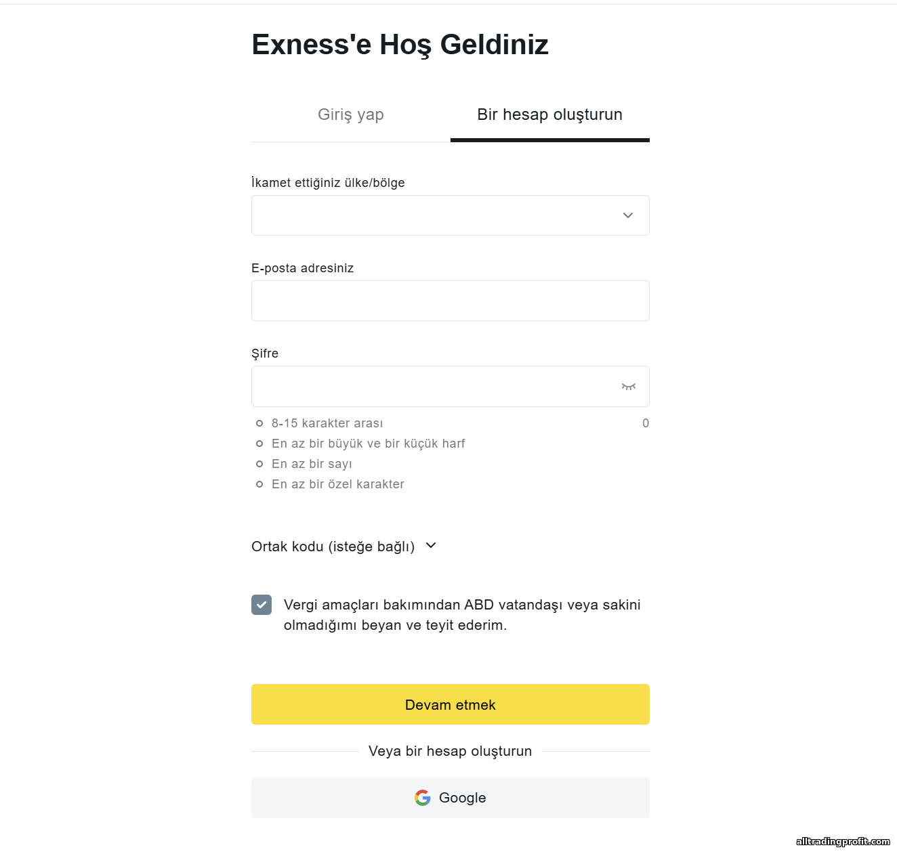Select the Bir hesap oluşturun tab

(549, 114)
